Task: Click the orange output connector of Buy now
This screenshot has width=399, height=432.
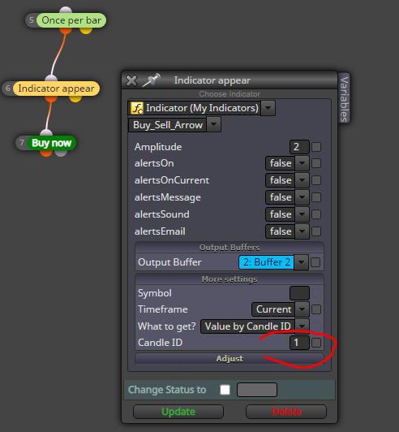Action: [x=46, y=153]
